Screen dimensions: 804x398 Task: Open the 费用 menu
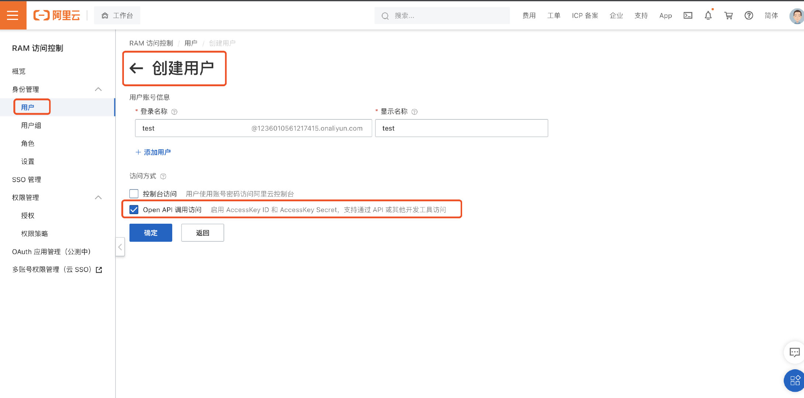click(529, 15)
